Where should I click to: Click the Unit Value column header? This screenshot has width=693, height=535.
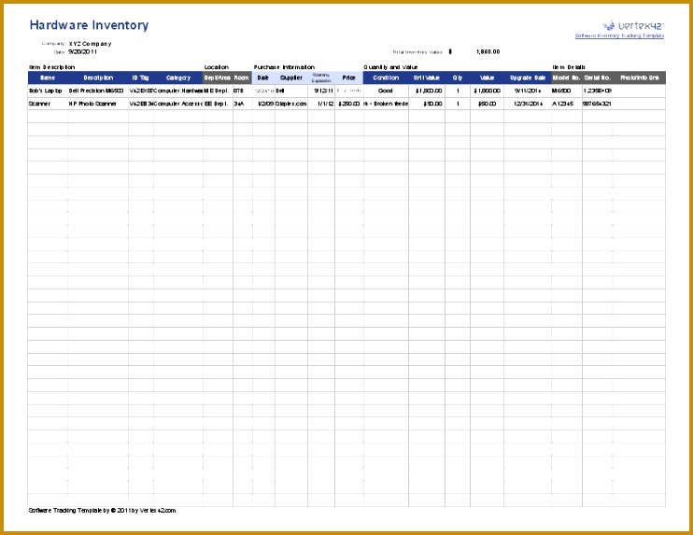(x=427, y=77)
